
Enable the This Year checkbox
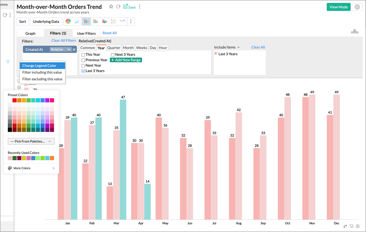(83, 55)
